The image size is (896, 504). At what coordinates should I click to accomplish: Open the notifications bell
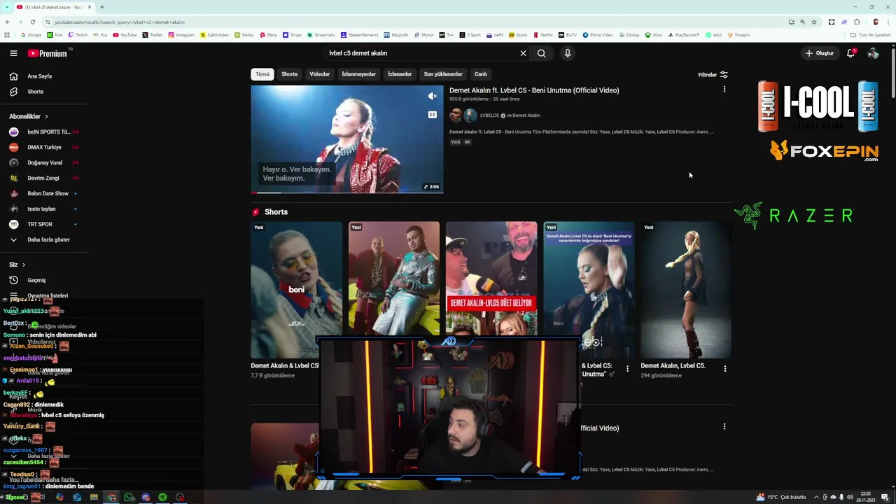[x=851, y=53]
